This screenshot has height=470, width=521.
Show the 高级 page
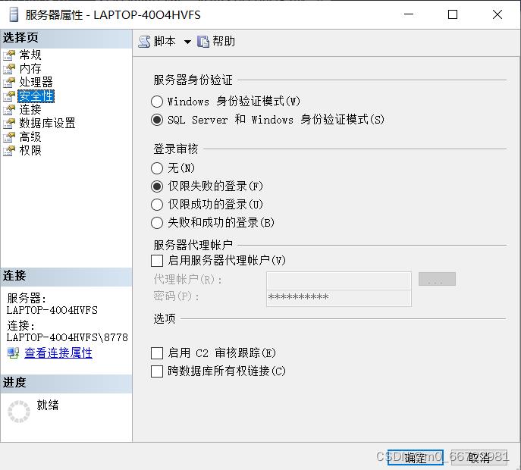point(30,136)
